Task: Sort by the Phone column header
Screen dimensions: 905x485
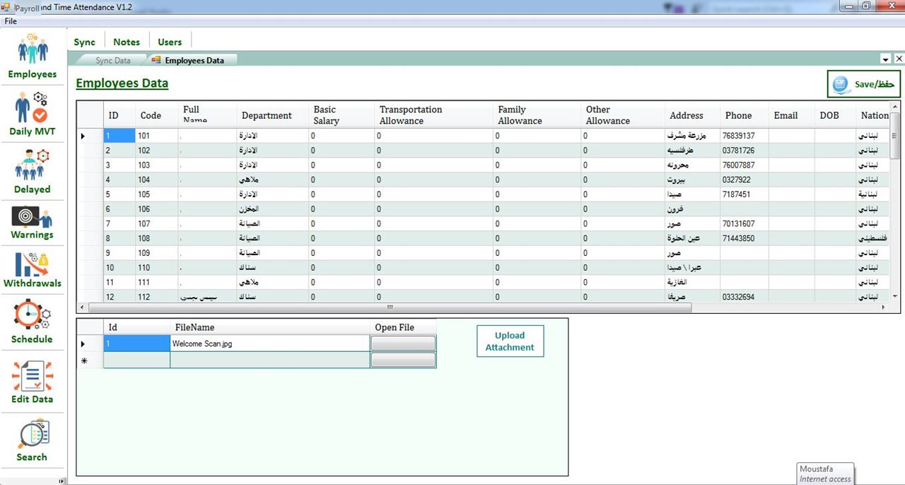Action: 744,115
